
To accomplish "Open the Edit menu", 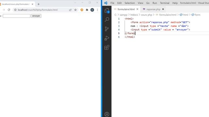I will (x=119, y=3).
